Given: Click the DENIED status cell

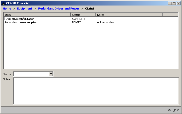Looking at the screenshot, I should (77, 22).
